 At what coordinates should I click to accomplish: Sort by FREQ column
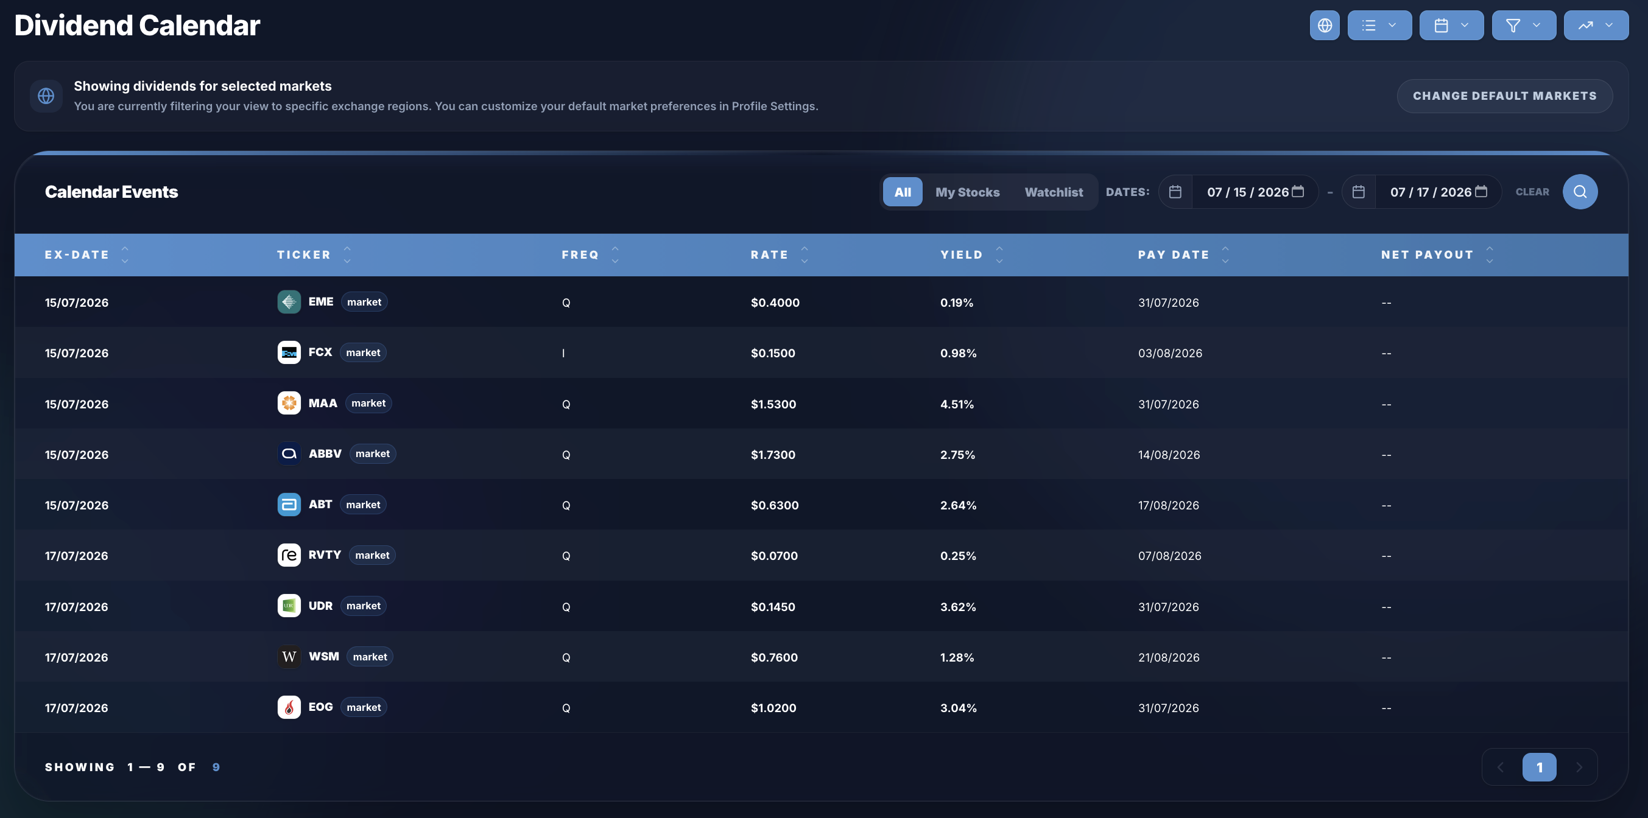(x=590, y=254)
